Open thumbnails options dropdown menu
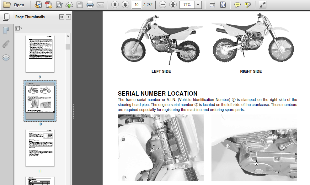The width and height of the screenshot is (310, 185). point(19,28)
